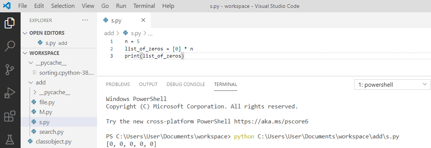Open classobject.py in the explorer tree
The height and width of the screenshot is (148, 431).
tap(59, 142)
